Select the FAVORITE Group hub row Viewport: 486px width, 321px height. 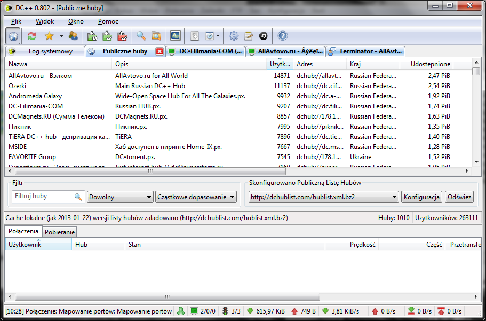tap(238, 157)
